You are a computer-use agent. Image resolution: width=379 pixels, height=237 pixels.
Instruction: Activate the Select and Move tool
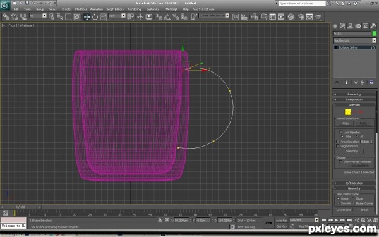(87, 16)
